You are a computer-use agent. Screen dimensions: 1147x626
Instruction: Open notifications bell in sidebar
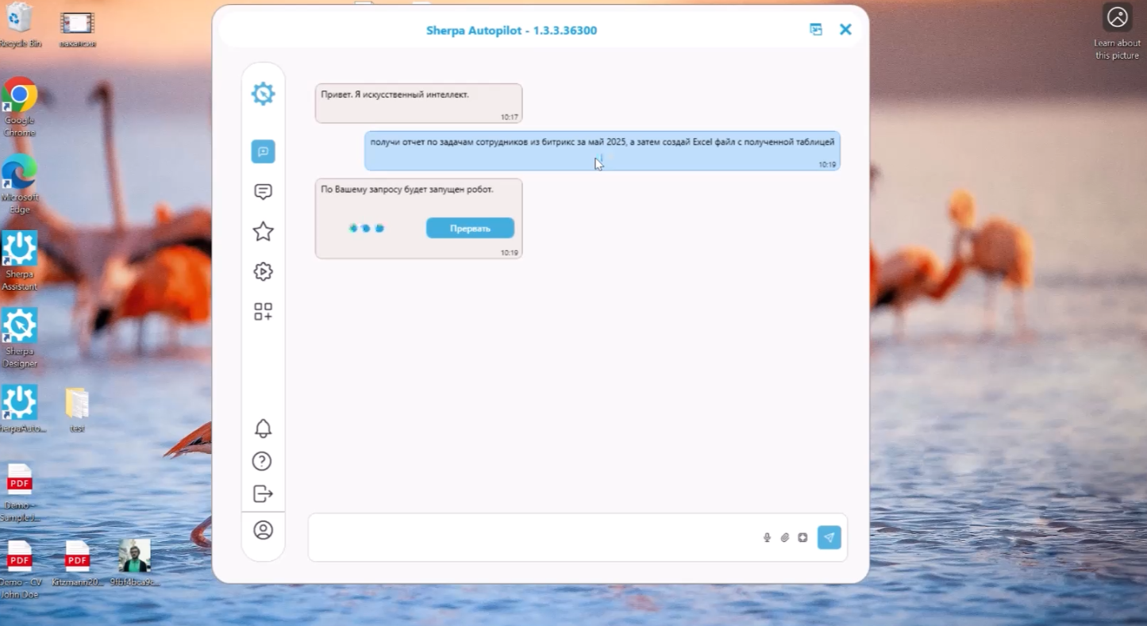coord(263,428)
